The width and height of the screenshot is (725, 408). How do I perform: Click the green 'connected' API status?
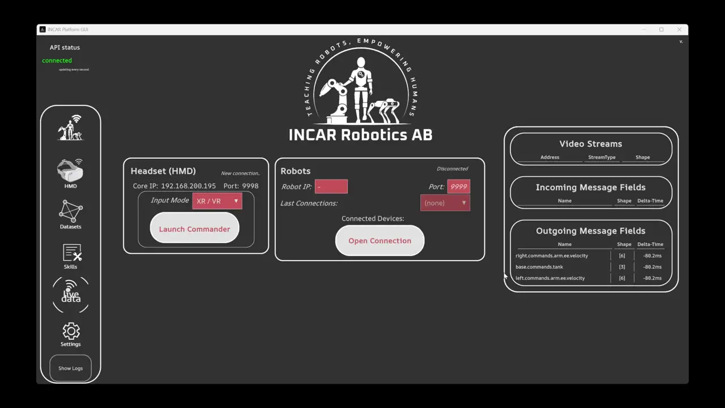[x=57, y=61]
